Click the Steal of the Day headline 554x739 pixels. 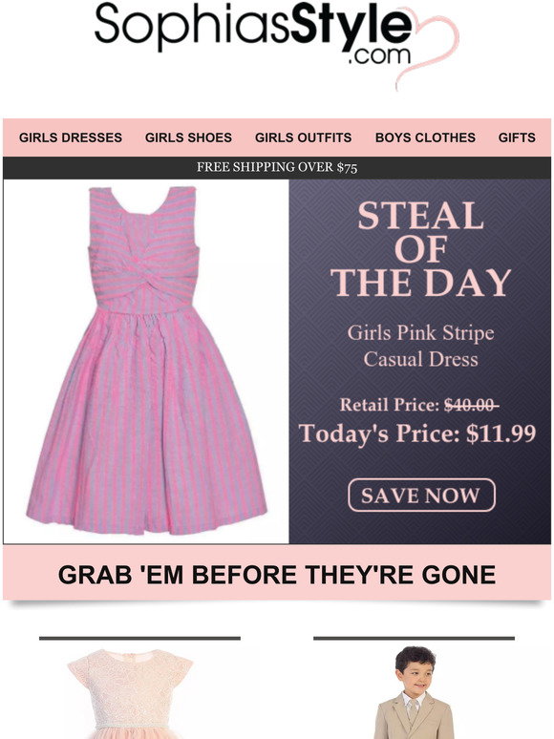(x=420, y=249)
